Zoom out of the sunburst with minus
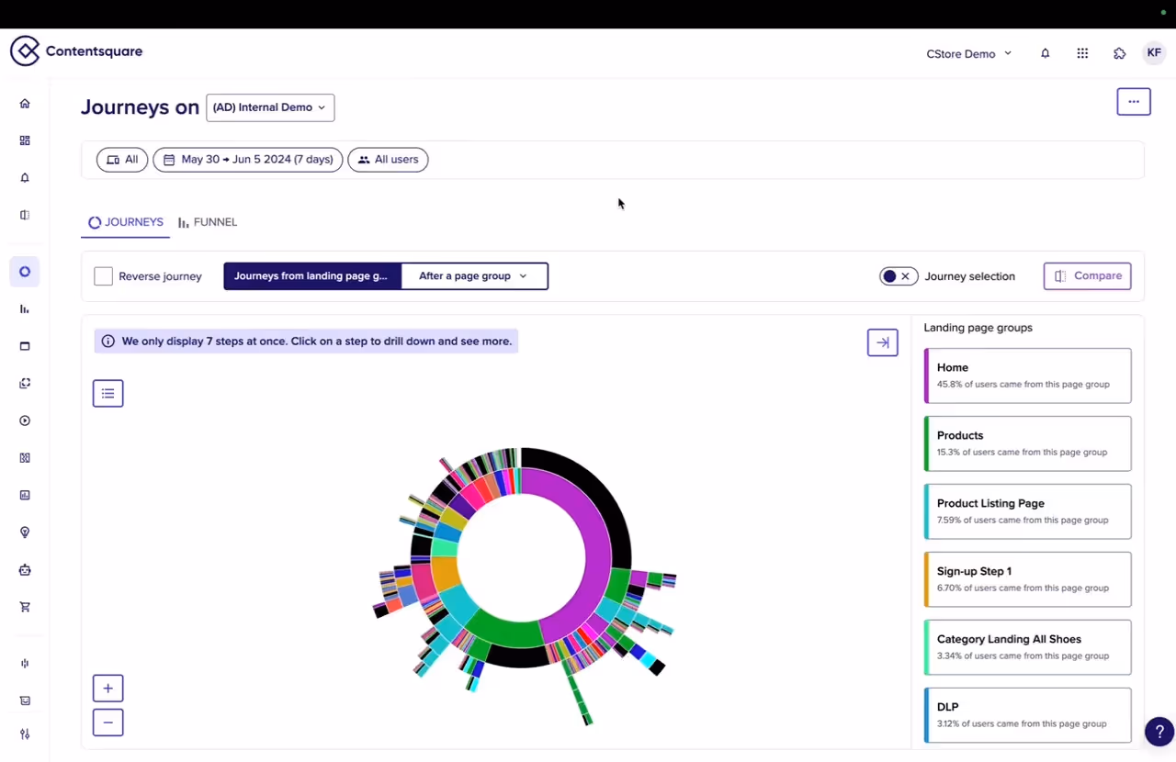Screen dimensions: 1176x762 point(107,723)
